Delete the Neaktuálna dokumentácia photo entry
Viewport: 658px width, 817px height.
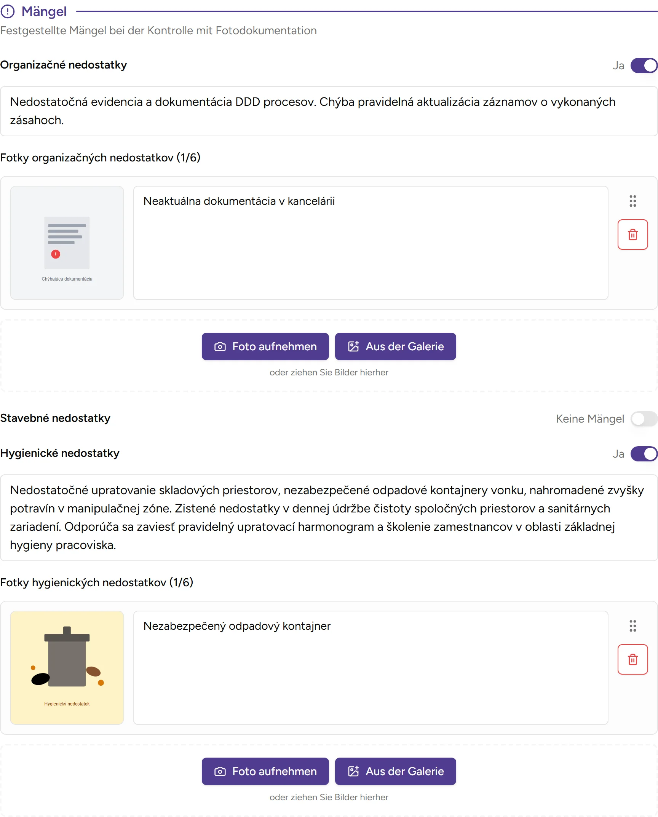point(632,235)
